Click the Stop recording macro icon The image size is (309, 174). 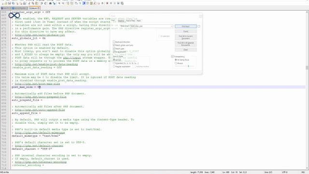[x=111, y=3]
